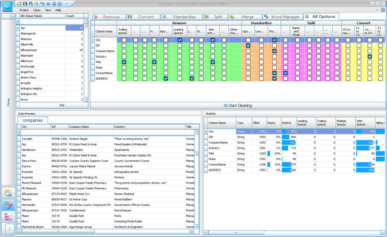Toggle Upper case checkbox for ZIP row
387x237 pixels.
pyautogui.click(x=248, y=45)
